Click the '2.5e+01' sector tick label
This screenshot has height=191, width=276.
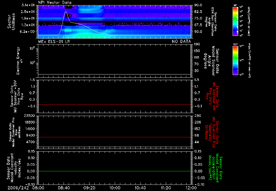coord(28,12)
